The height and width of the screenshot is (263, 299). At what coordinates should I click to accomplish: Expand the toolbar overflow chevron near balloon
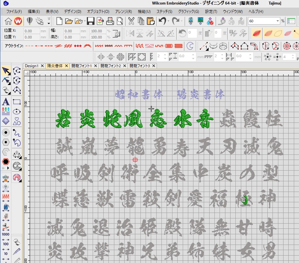49,18
